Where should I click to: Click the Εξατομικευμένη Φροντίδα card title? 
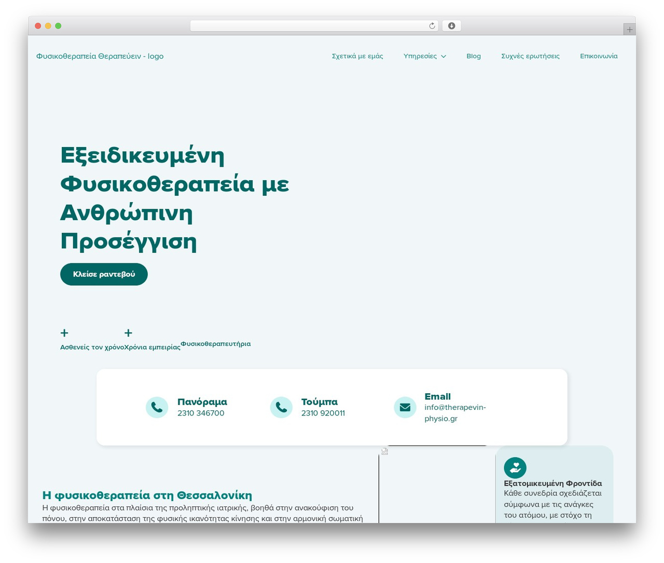pyautogui.click(x=553, y=484)
